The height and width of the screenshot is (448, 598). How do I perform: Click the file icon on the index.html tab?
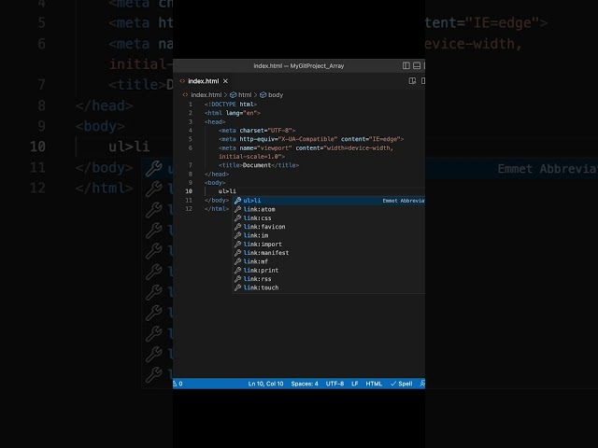click(x=182, y=81)
